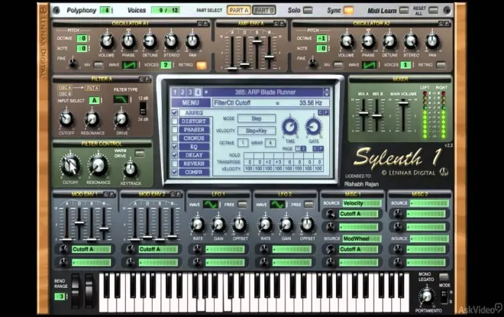Image resolution: width=504 pixels, height=317 pixels.
Task: Toggle the DELAY effect checkbox
Action: coord(175,155)
